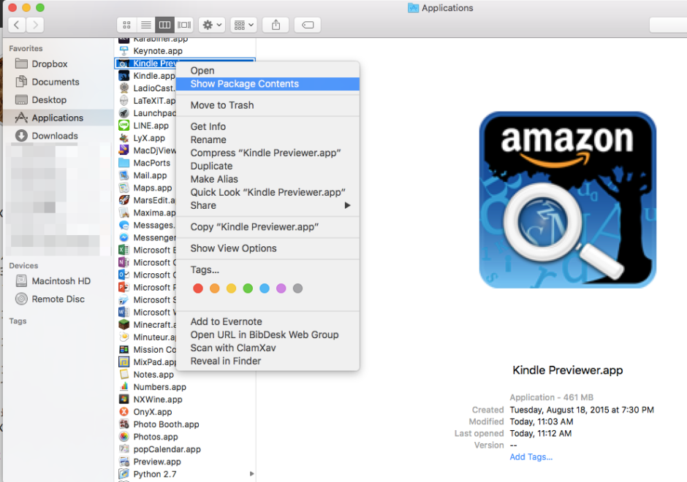Select Remote Disc under Devices
This screenshot has height=482, width=687.
coord(58,299)
